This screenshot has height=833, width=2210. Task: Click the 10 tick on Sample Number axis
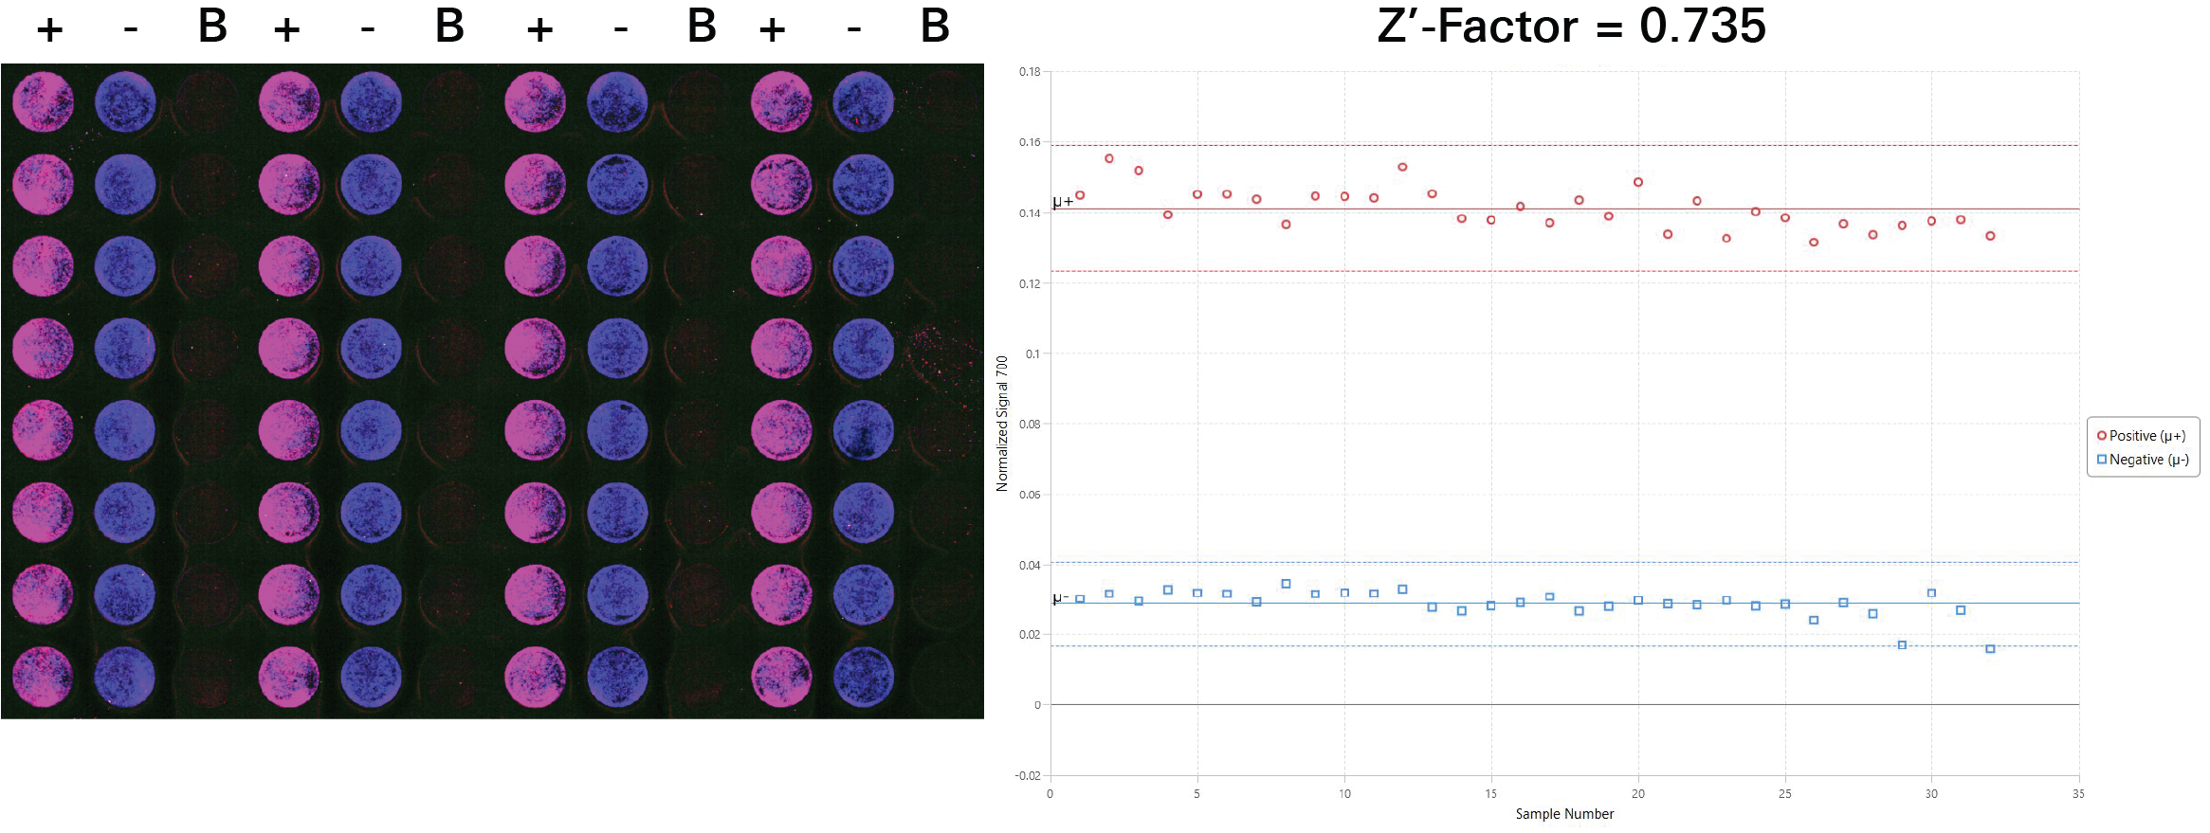click(x=1344, y=794)
